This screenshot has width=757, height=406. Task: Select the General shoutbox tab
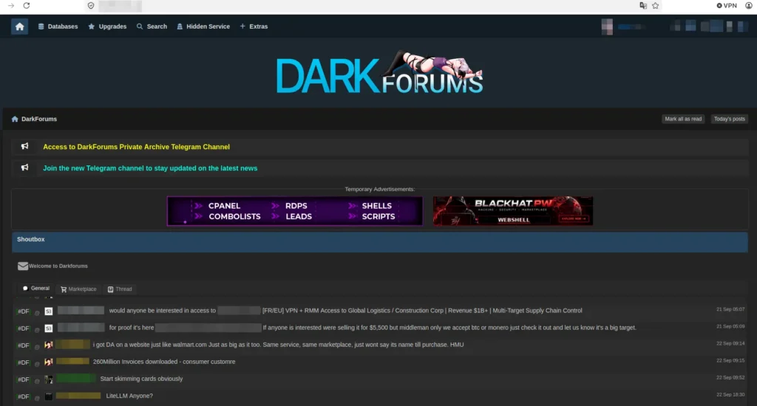[x=36, y=289]
